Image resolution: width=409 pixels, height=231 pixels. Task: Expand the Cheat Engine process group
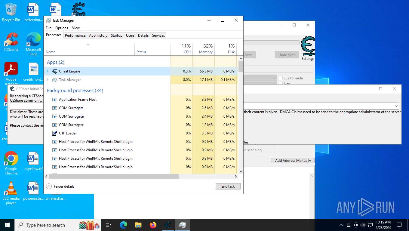[47, 71]
